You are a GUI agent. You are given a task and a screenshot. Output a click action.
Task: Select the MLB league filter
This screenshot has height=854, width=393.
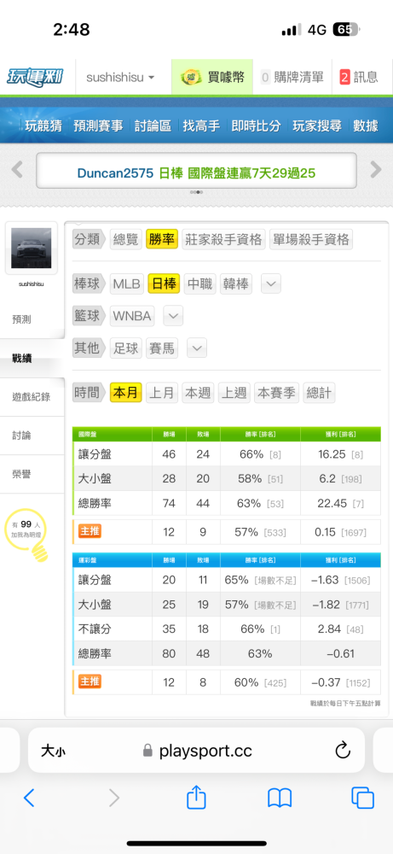point(127,284)
